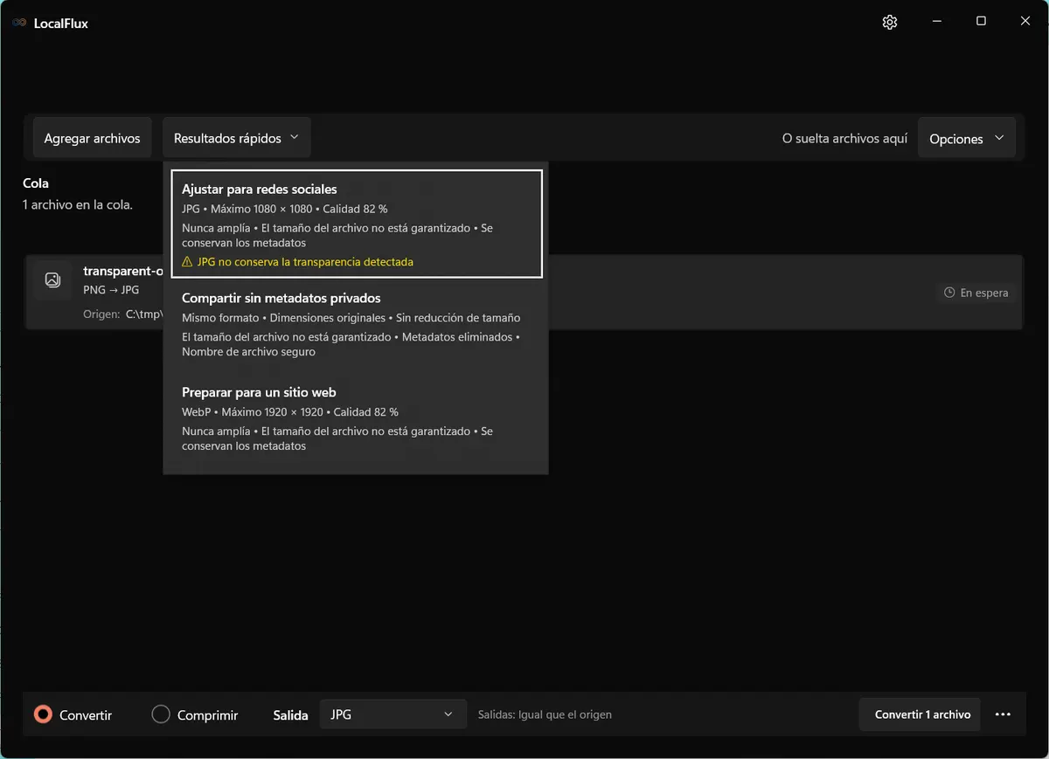Open the three-dots more actions menu
This screenshot has height=759, width=1049.
point(1003,714)
